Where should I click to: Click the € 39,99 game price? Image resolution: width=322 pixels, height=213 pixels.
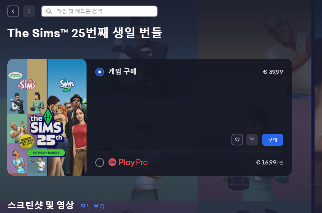click(273, 72)
